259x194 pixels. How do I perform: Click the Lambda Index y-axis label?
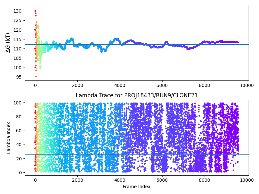(9, 138)
